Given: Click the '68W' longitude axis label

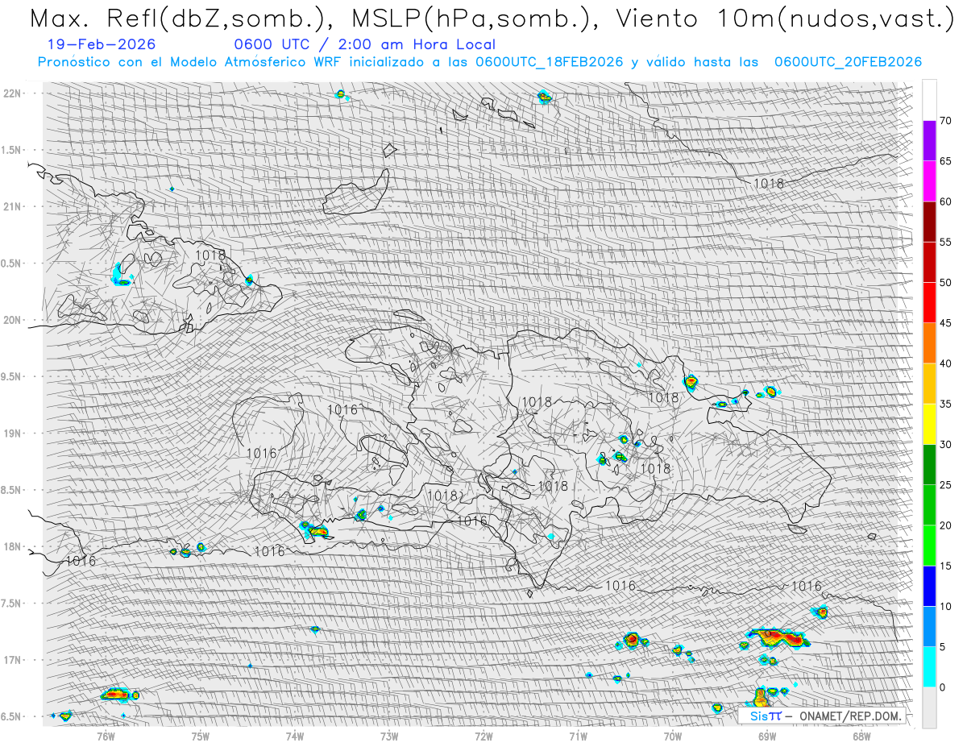Looking at the screenshot, I should [x=861, y=736].
